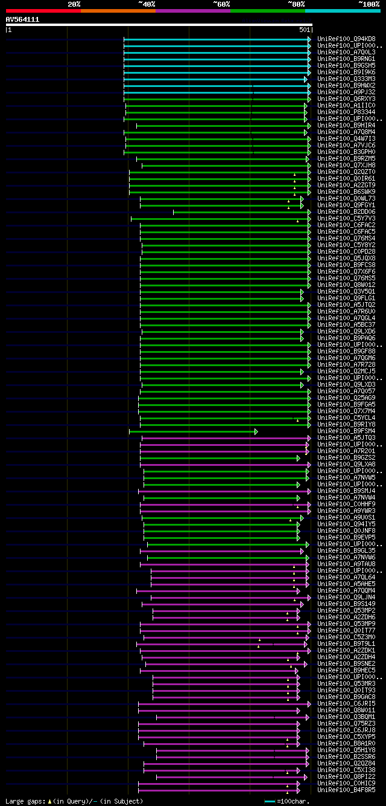Select the UniRef100_Q6RXY3 label
Screen dimensions: 386x806
coord(346,98)
